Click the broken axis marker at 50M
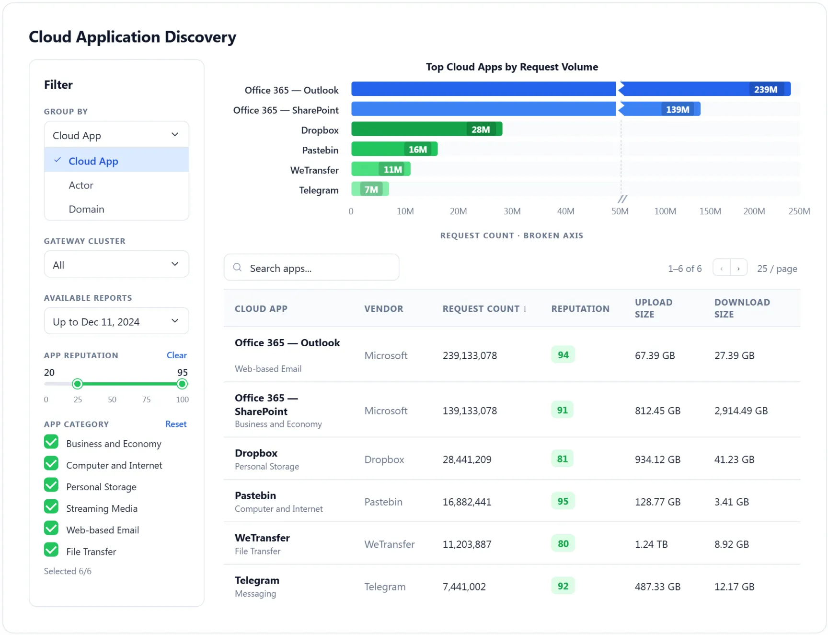Image resolution: width=828 pixels, height=635 pixels. point(622,199)
